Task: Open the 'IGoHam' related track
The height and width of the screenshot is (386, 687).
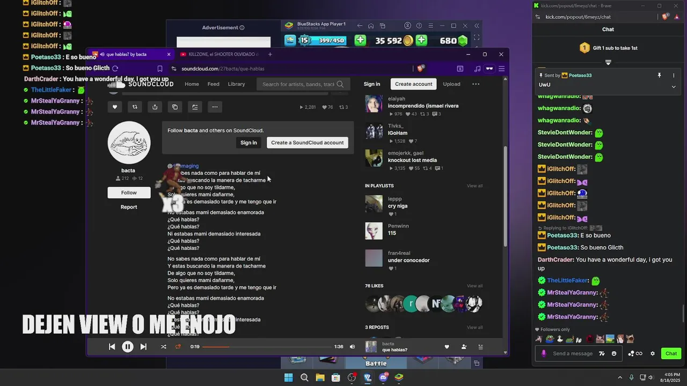Action: tap(398, 133)
